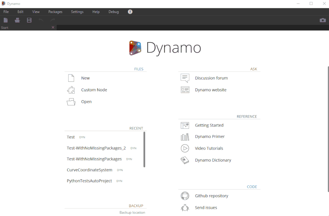Open the recent file CurveCoordinateSystem
The height and width of the screenshot is (216, 329).
(x=89, y=170)
